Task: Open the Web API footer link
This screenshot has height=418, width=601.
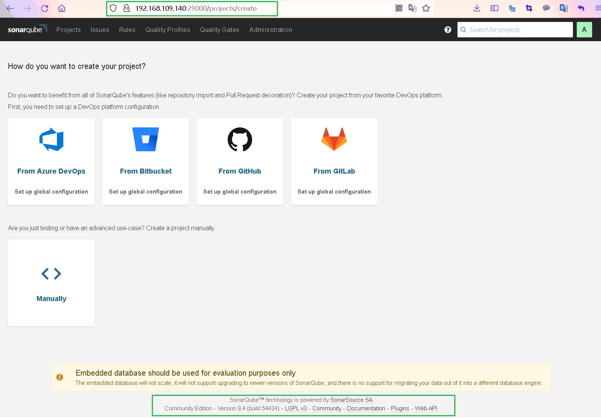Action: point(426,408)
